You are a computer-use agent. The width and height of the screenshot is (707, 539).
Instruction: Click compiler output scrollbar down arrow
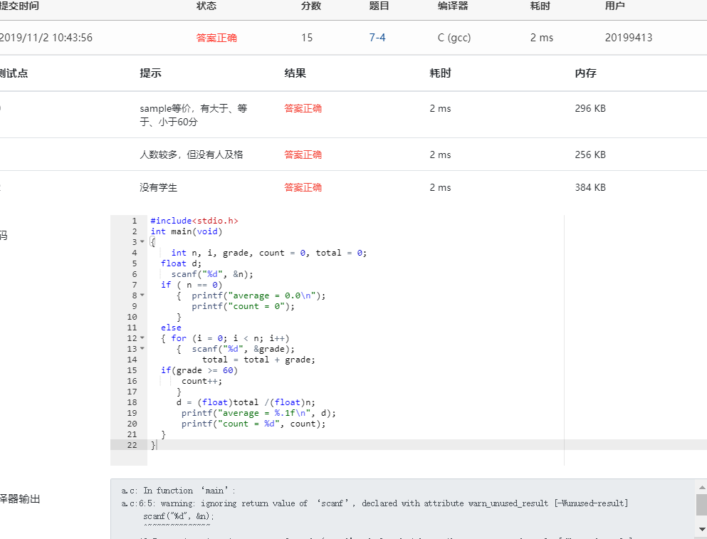click(701, 529)
